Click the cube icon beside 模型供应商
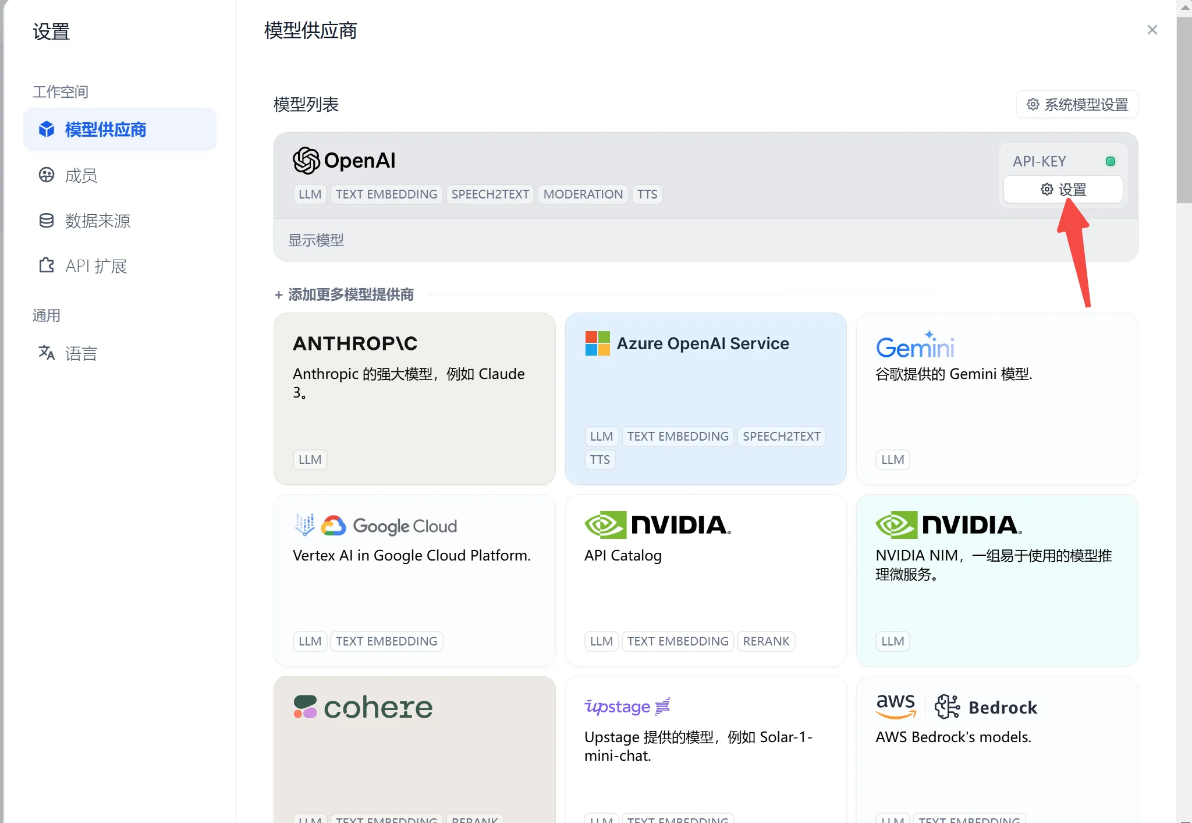The height and width of the screenshot is (823, 1192). (x=47, y=129)
